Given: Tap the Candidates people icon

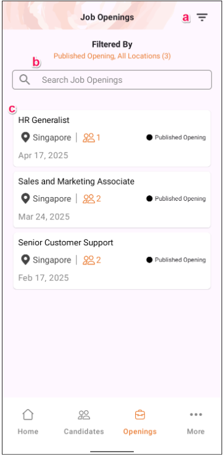Looking at the screenshot, I should (84, 415).
